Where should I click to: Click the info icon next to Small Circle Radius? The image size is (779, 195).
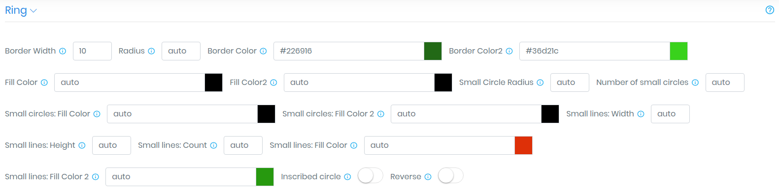pos(540,83)
